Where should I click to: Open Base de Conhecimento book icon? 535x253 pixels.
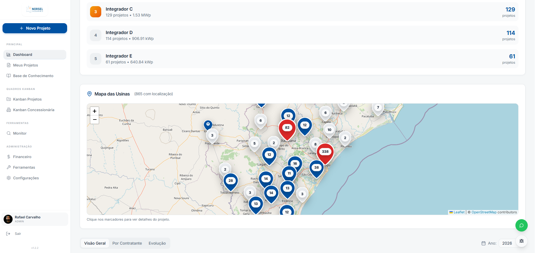(x=8, y=76)
